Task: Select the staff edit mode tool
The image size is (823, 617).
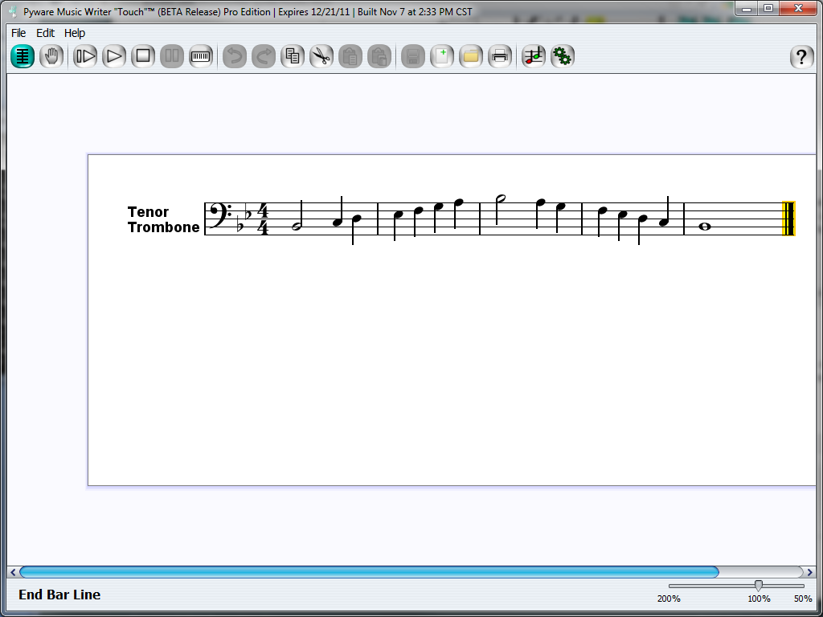Action: click(23, 56)
